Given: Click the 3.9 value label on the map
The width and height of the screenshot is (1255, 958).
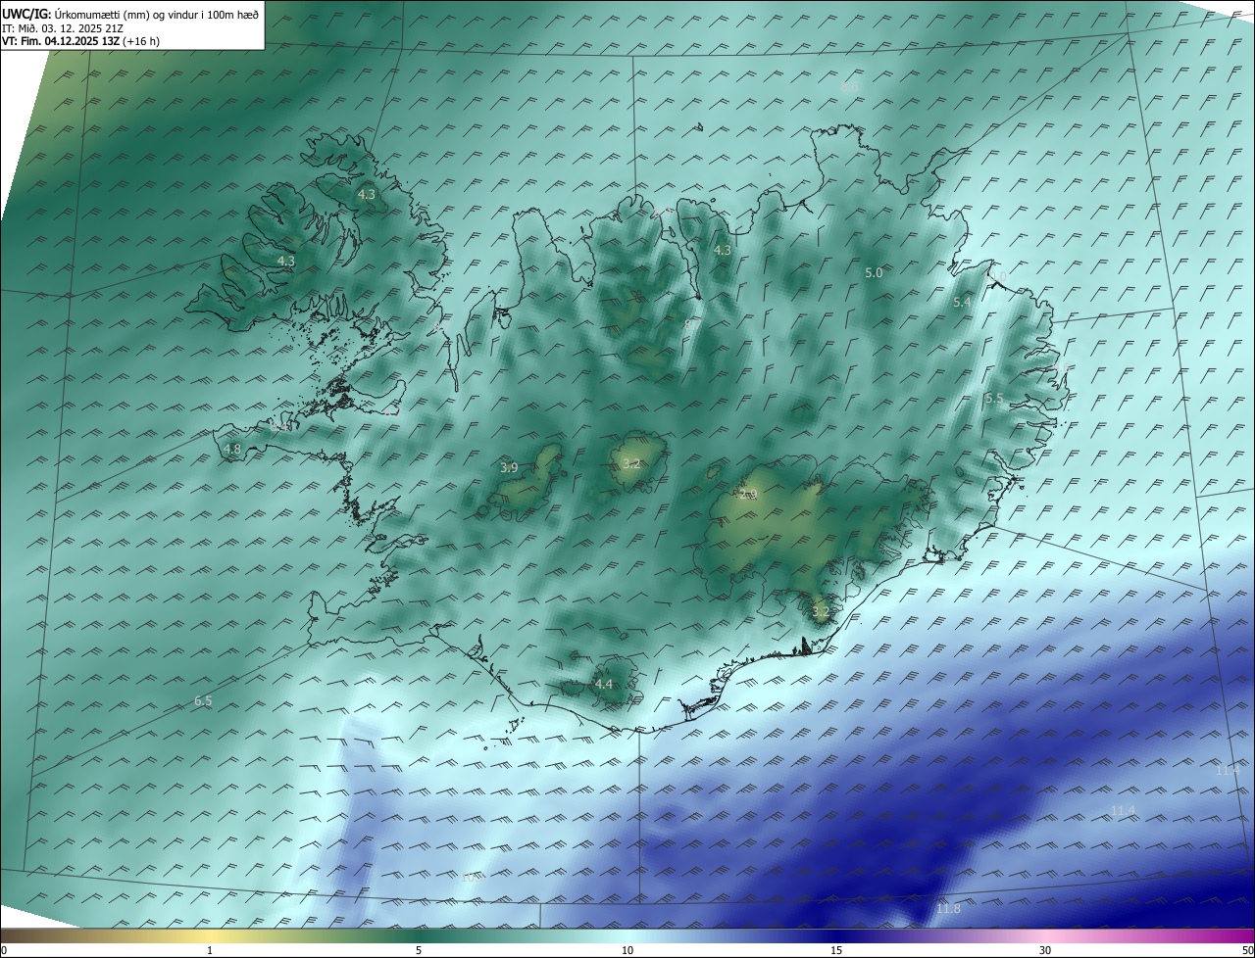Looking at the screenshot, I should click(x=509, y=467).
